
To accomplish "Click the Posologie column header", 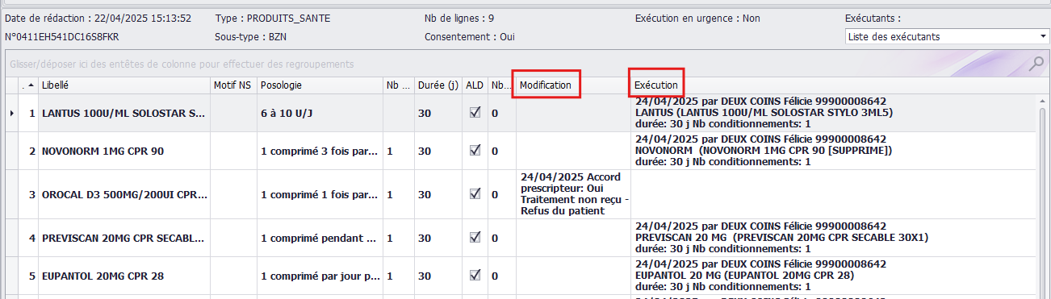I will [320, 85].
